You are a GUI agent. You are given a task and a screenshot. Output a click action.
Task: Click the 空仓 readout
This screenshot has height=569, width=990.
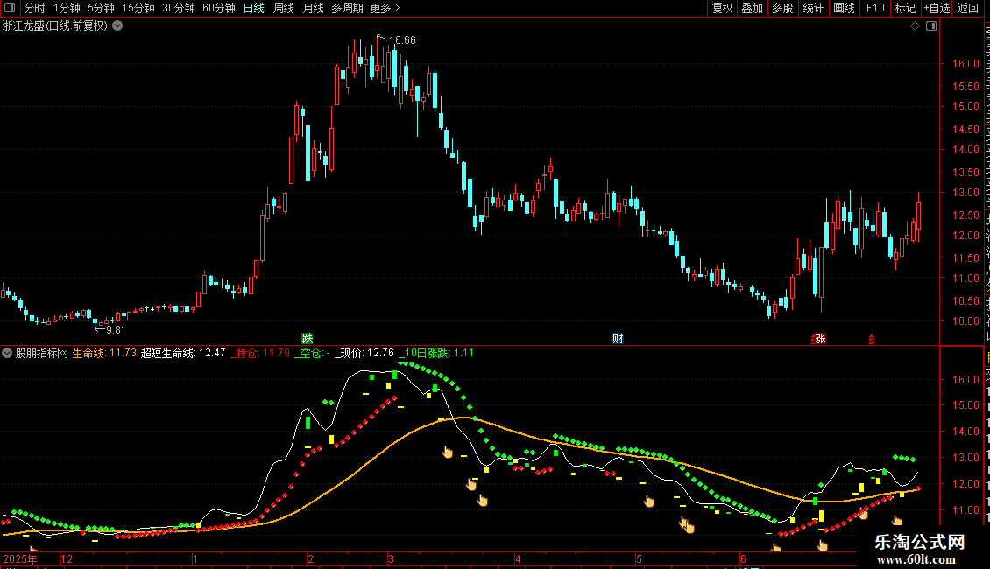point(313,354)
